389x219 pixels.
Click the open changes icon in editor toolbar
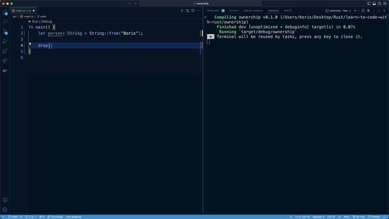188,11
